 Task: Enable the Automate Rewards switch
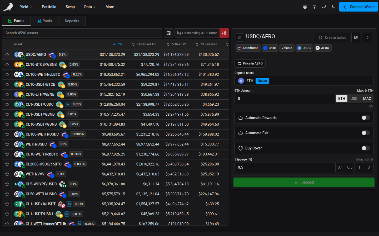coord(366,118)
